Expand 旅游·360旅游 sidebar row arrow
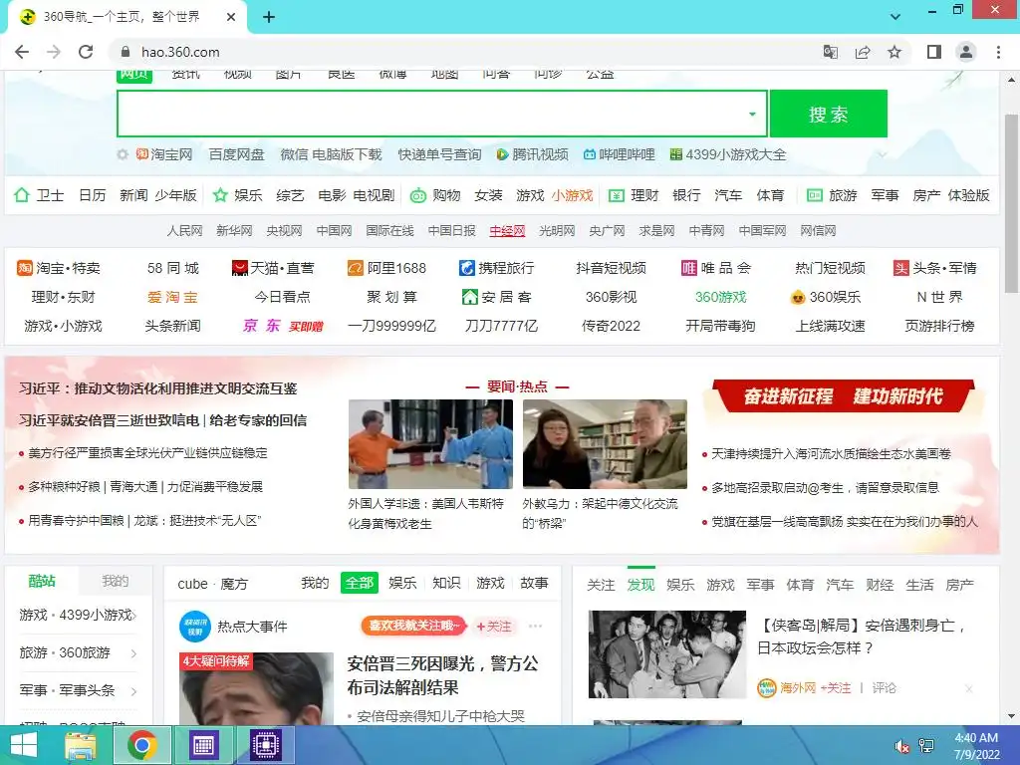 [x=133, y=653]
